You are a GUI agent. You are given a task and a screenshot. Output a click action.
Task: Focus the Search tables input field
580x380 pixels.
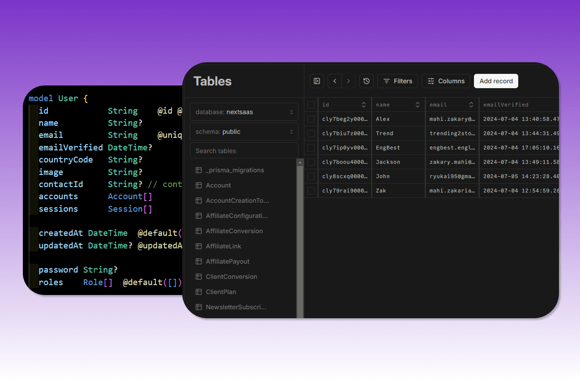244,151
